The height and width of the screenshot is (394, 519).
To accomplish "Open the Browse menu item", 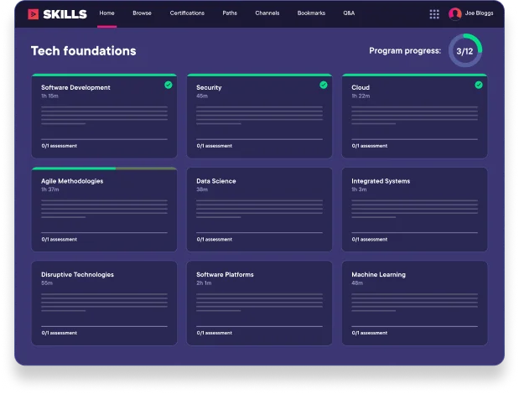I will 142,14.
